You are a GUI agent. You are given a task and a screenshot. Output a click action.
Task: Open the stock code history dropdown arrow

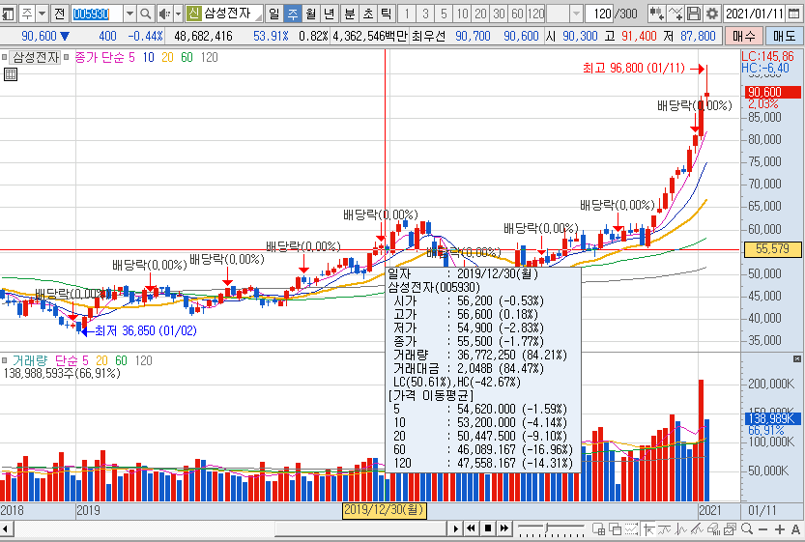[129, 14]
